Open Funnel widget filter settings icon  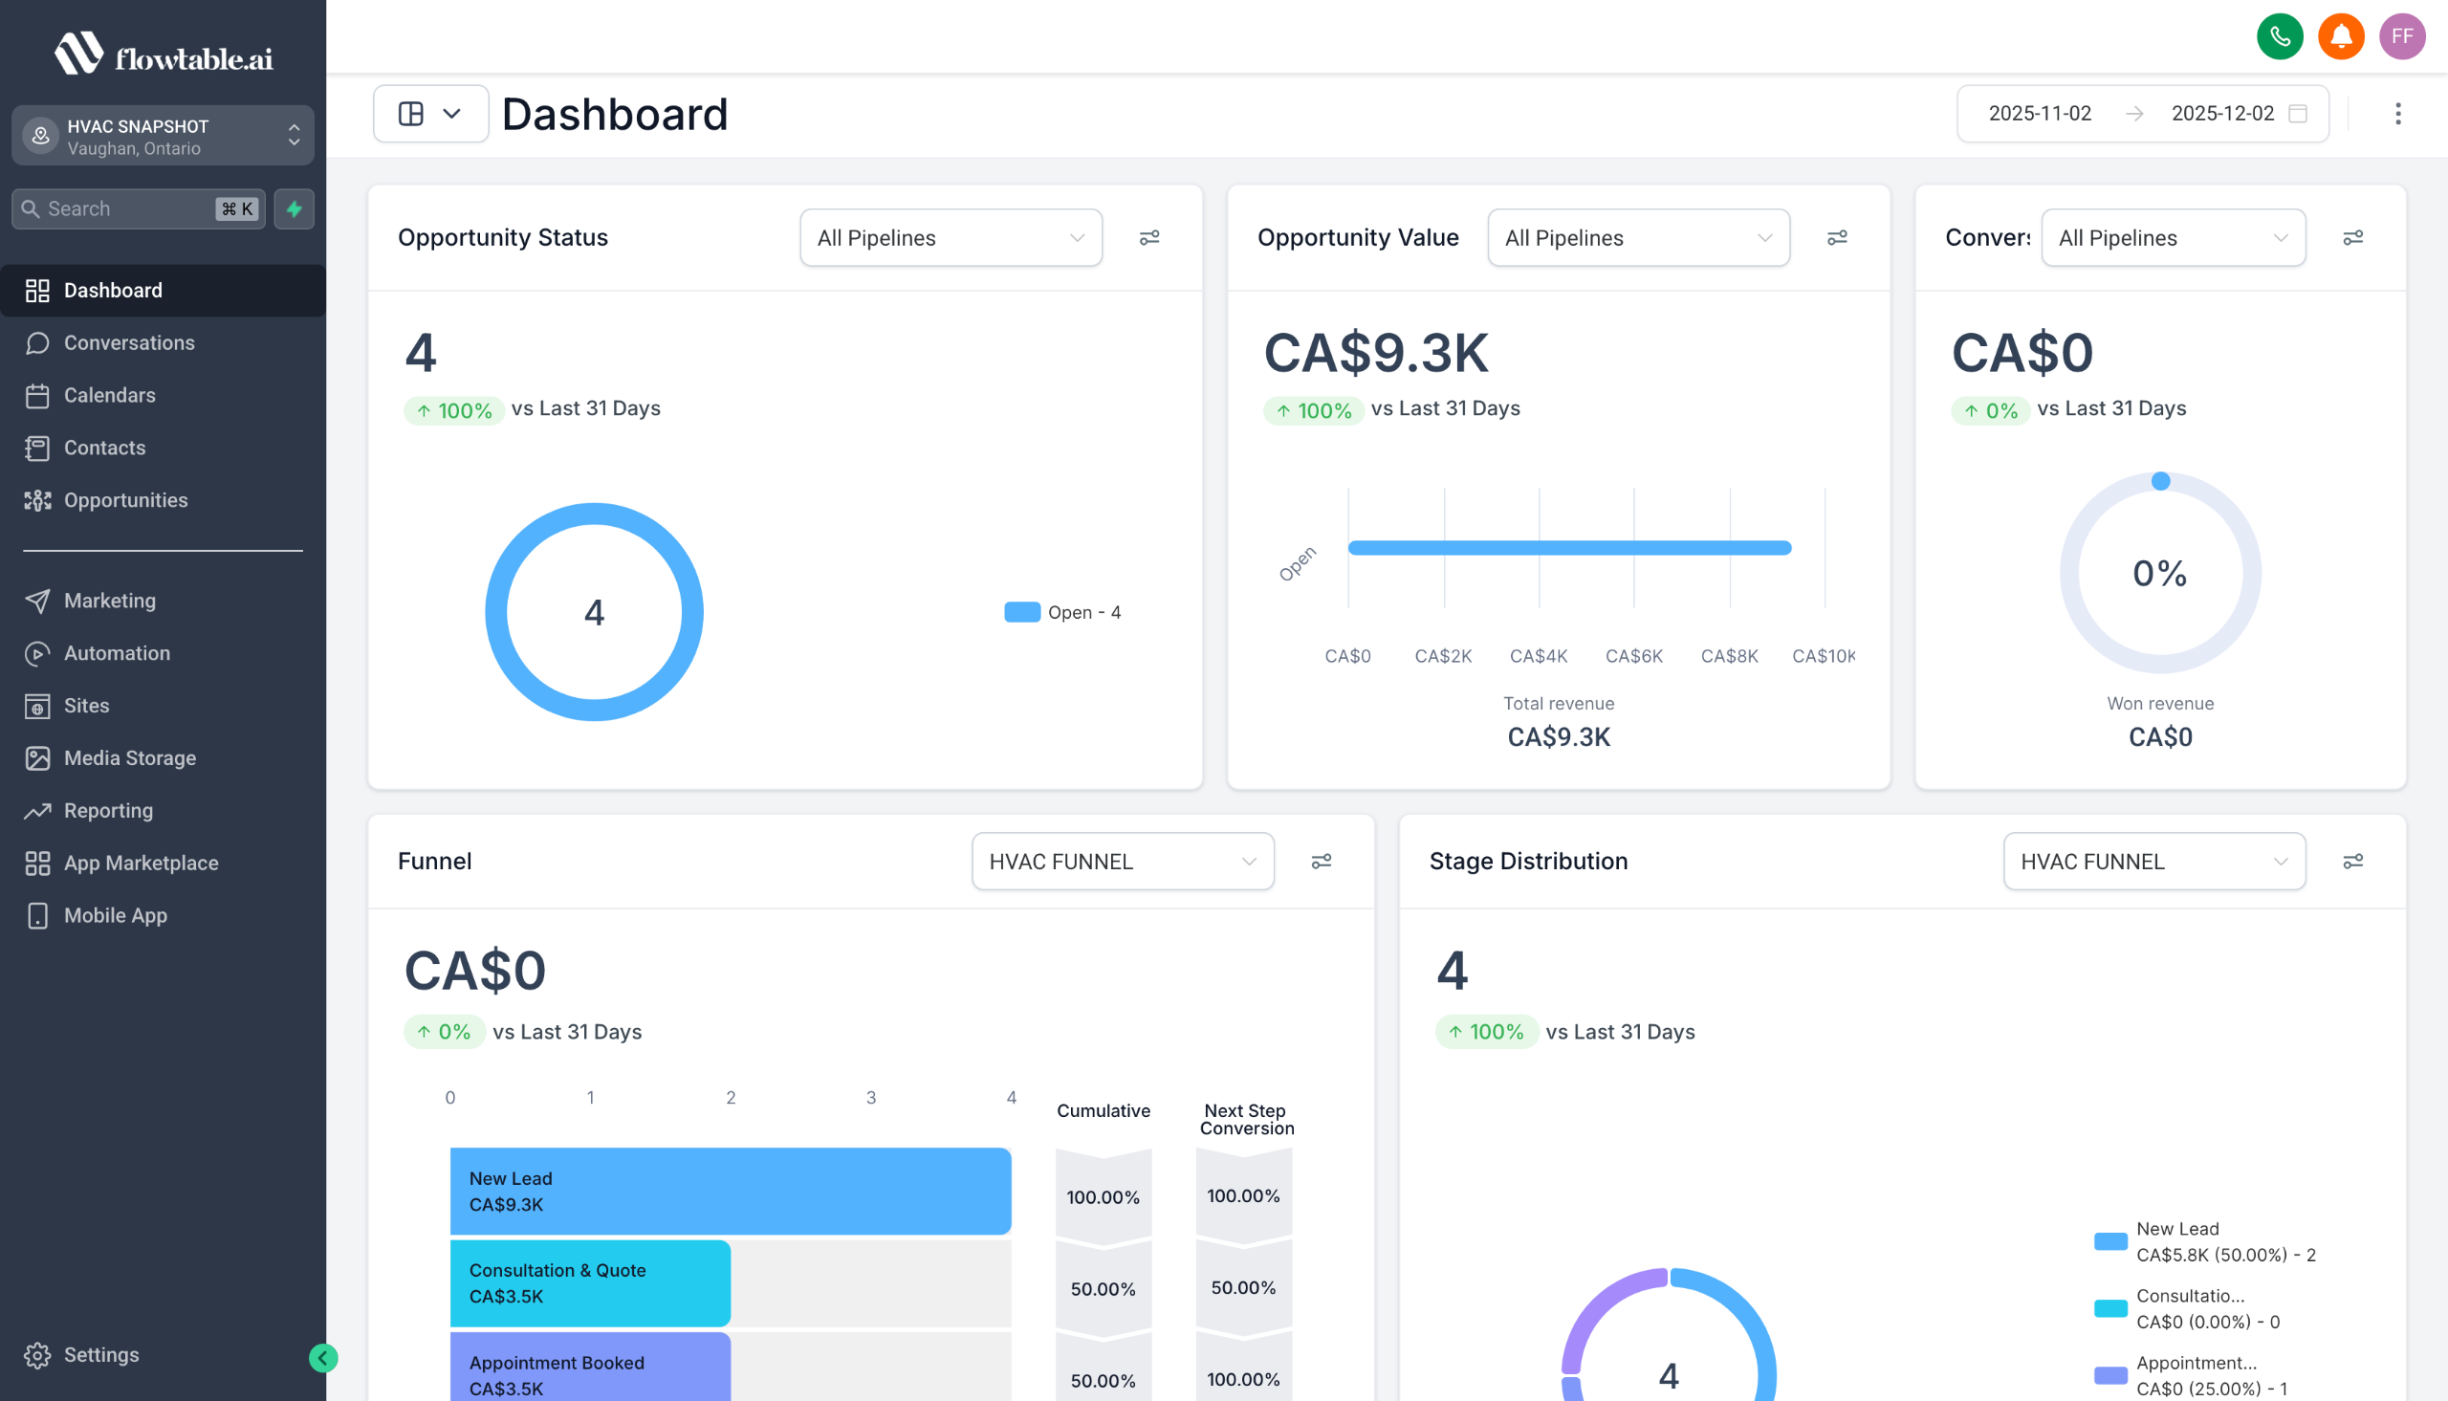[x=1321, y=862]
